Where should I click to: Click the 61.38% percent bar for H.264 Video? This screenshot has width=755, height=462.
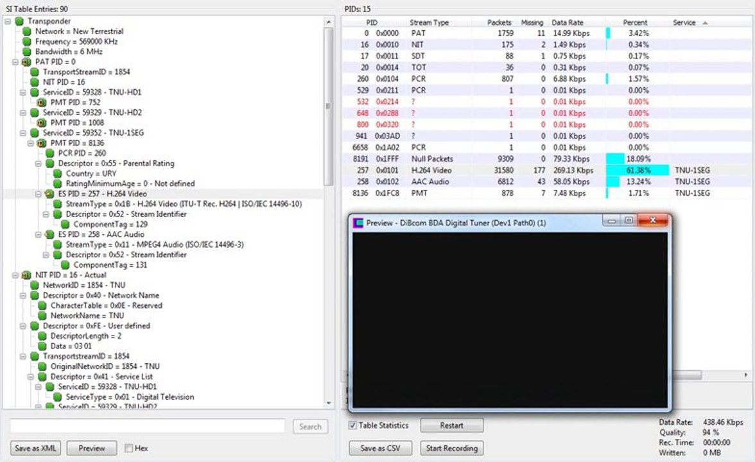638,171
